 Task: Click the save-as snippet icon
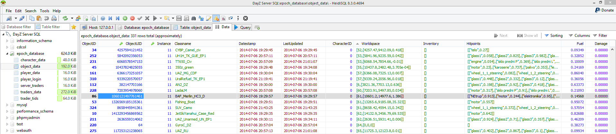tap(186, 18)
